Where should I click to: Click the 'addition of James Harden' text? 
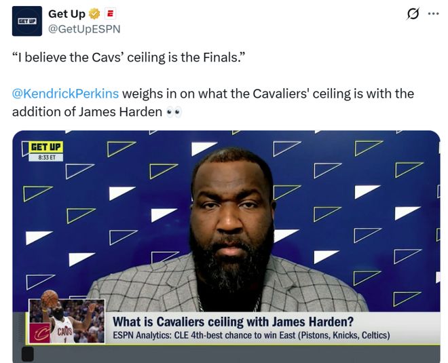pos(87,112)
